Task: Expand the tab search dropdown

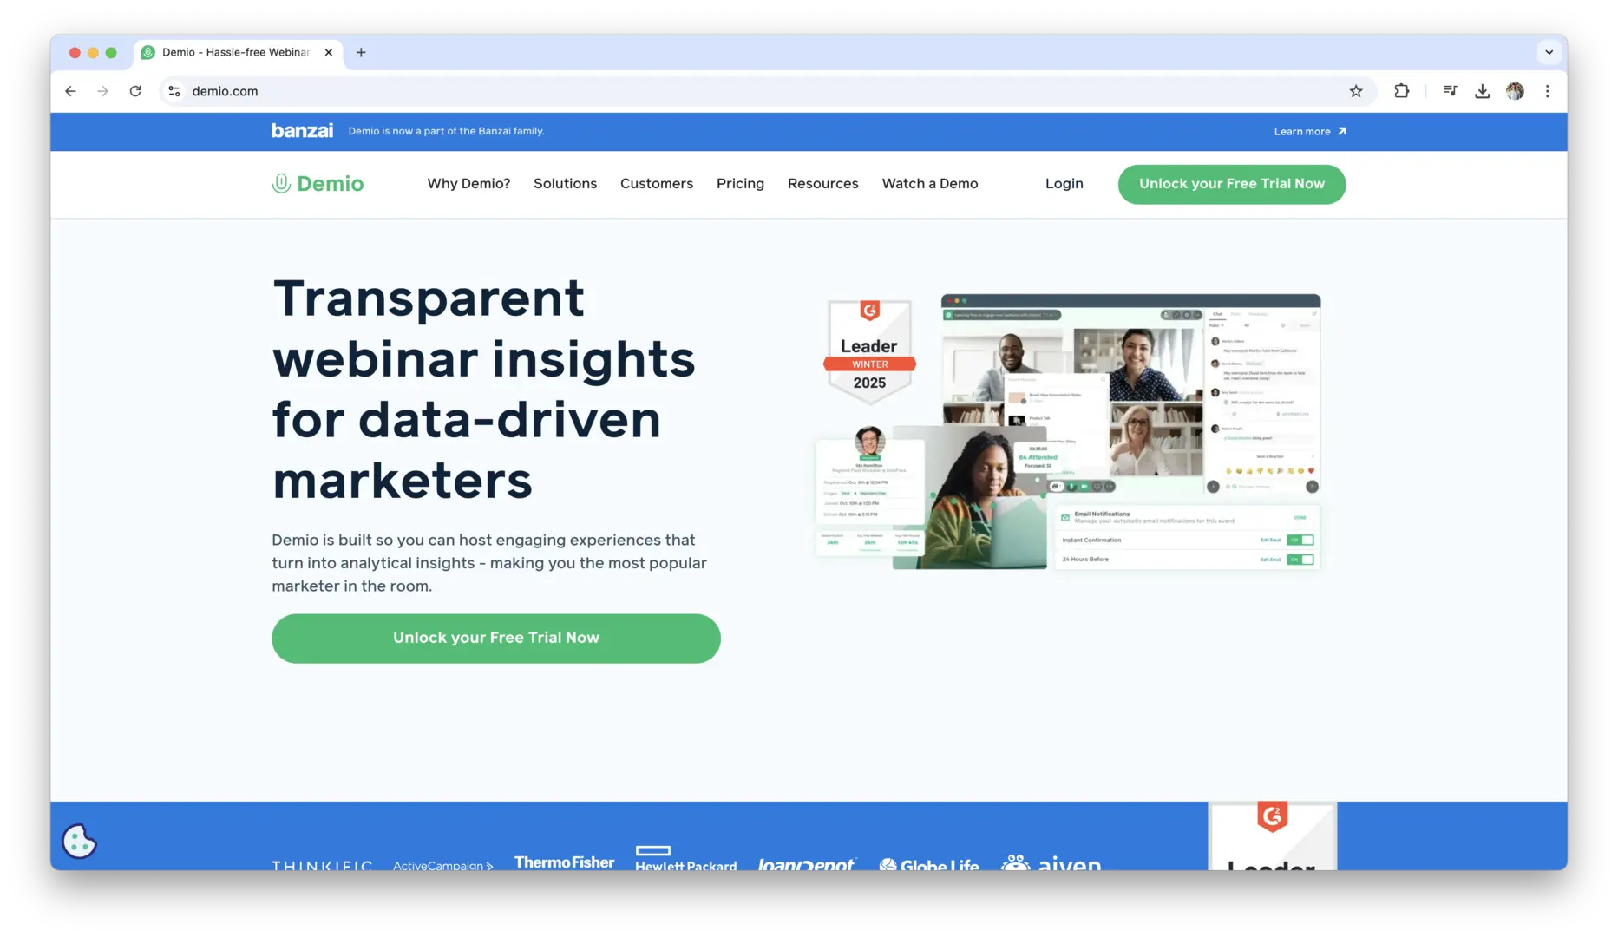Action: click(1549, 52)
